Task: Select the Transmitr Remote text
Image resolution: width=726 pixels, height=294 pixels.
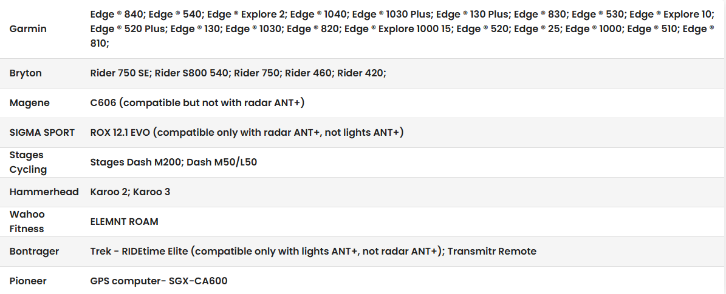Action: (x=491, y=251)
